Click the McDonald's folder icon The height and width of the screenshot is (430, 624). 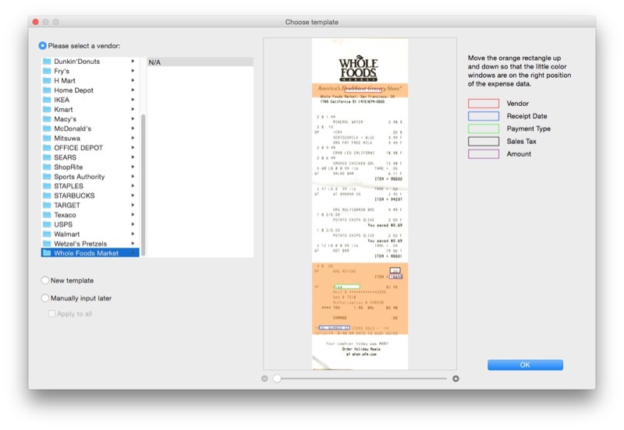tap(47, 129)
